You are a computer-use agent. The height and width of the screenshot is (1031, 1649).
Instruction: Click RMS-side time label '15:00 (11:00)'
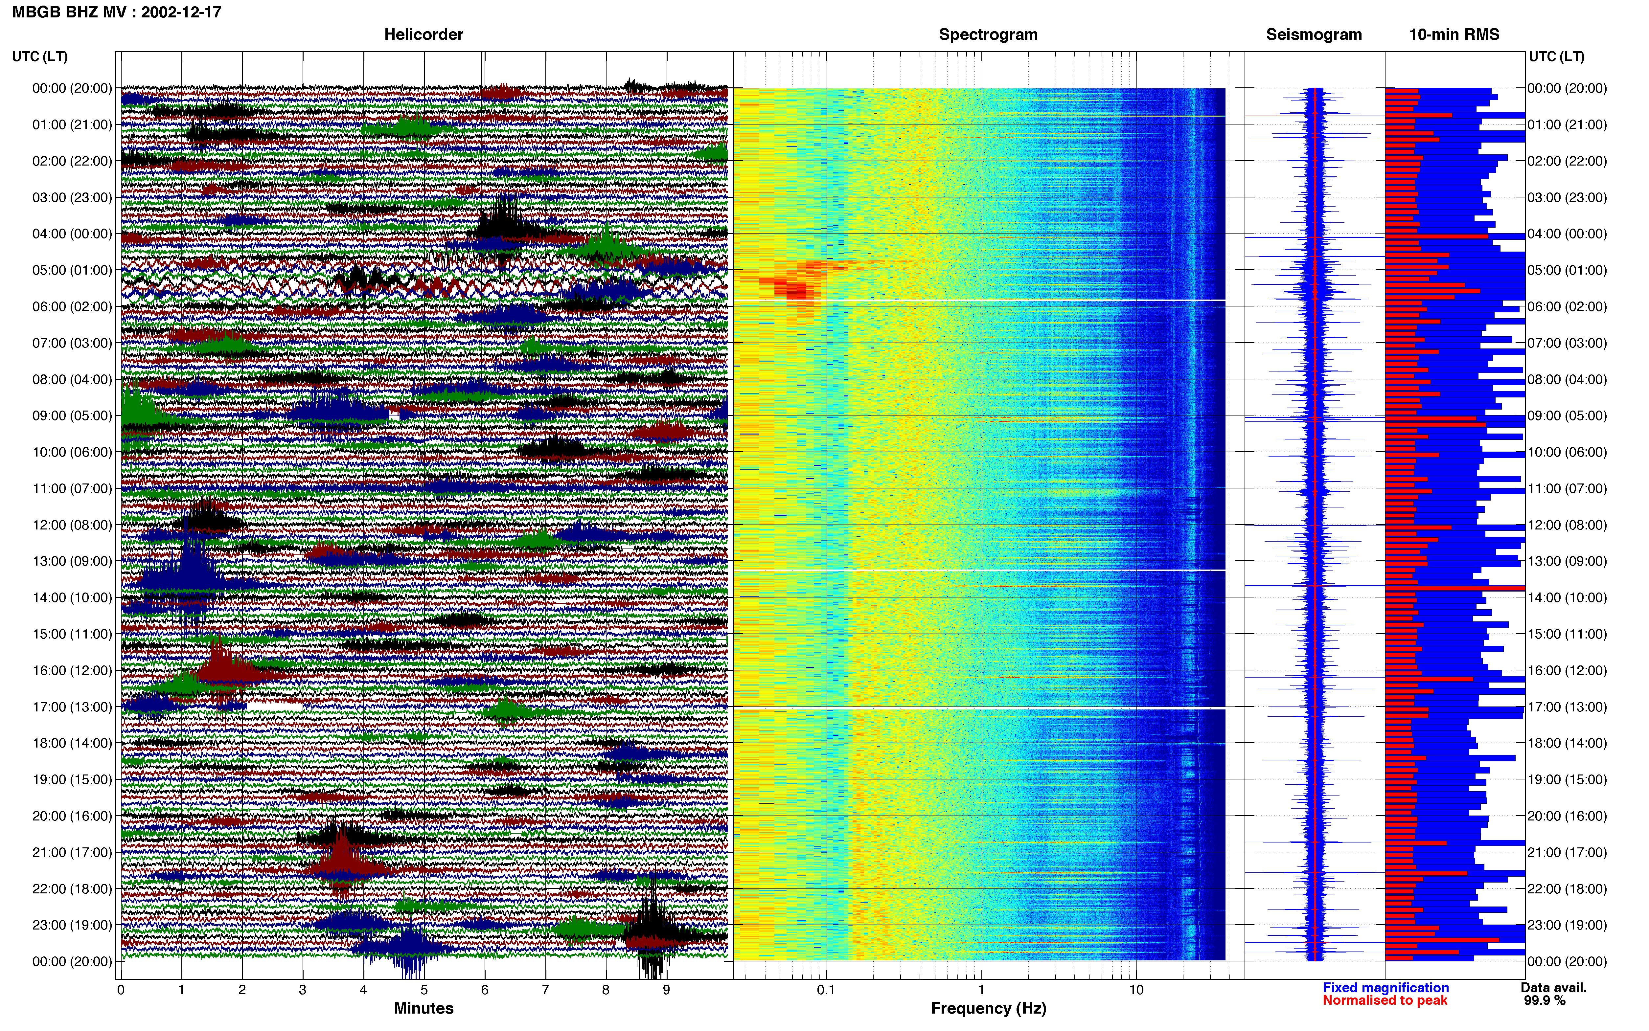(1567, 634)
